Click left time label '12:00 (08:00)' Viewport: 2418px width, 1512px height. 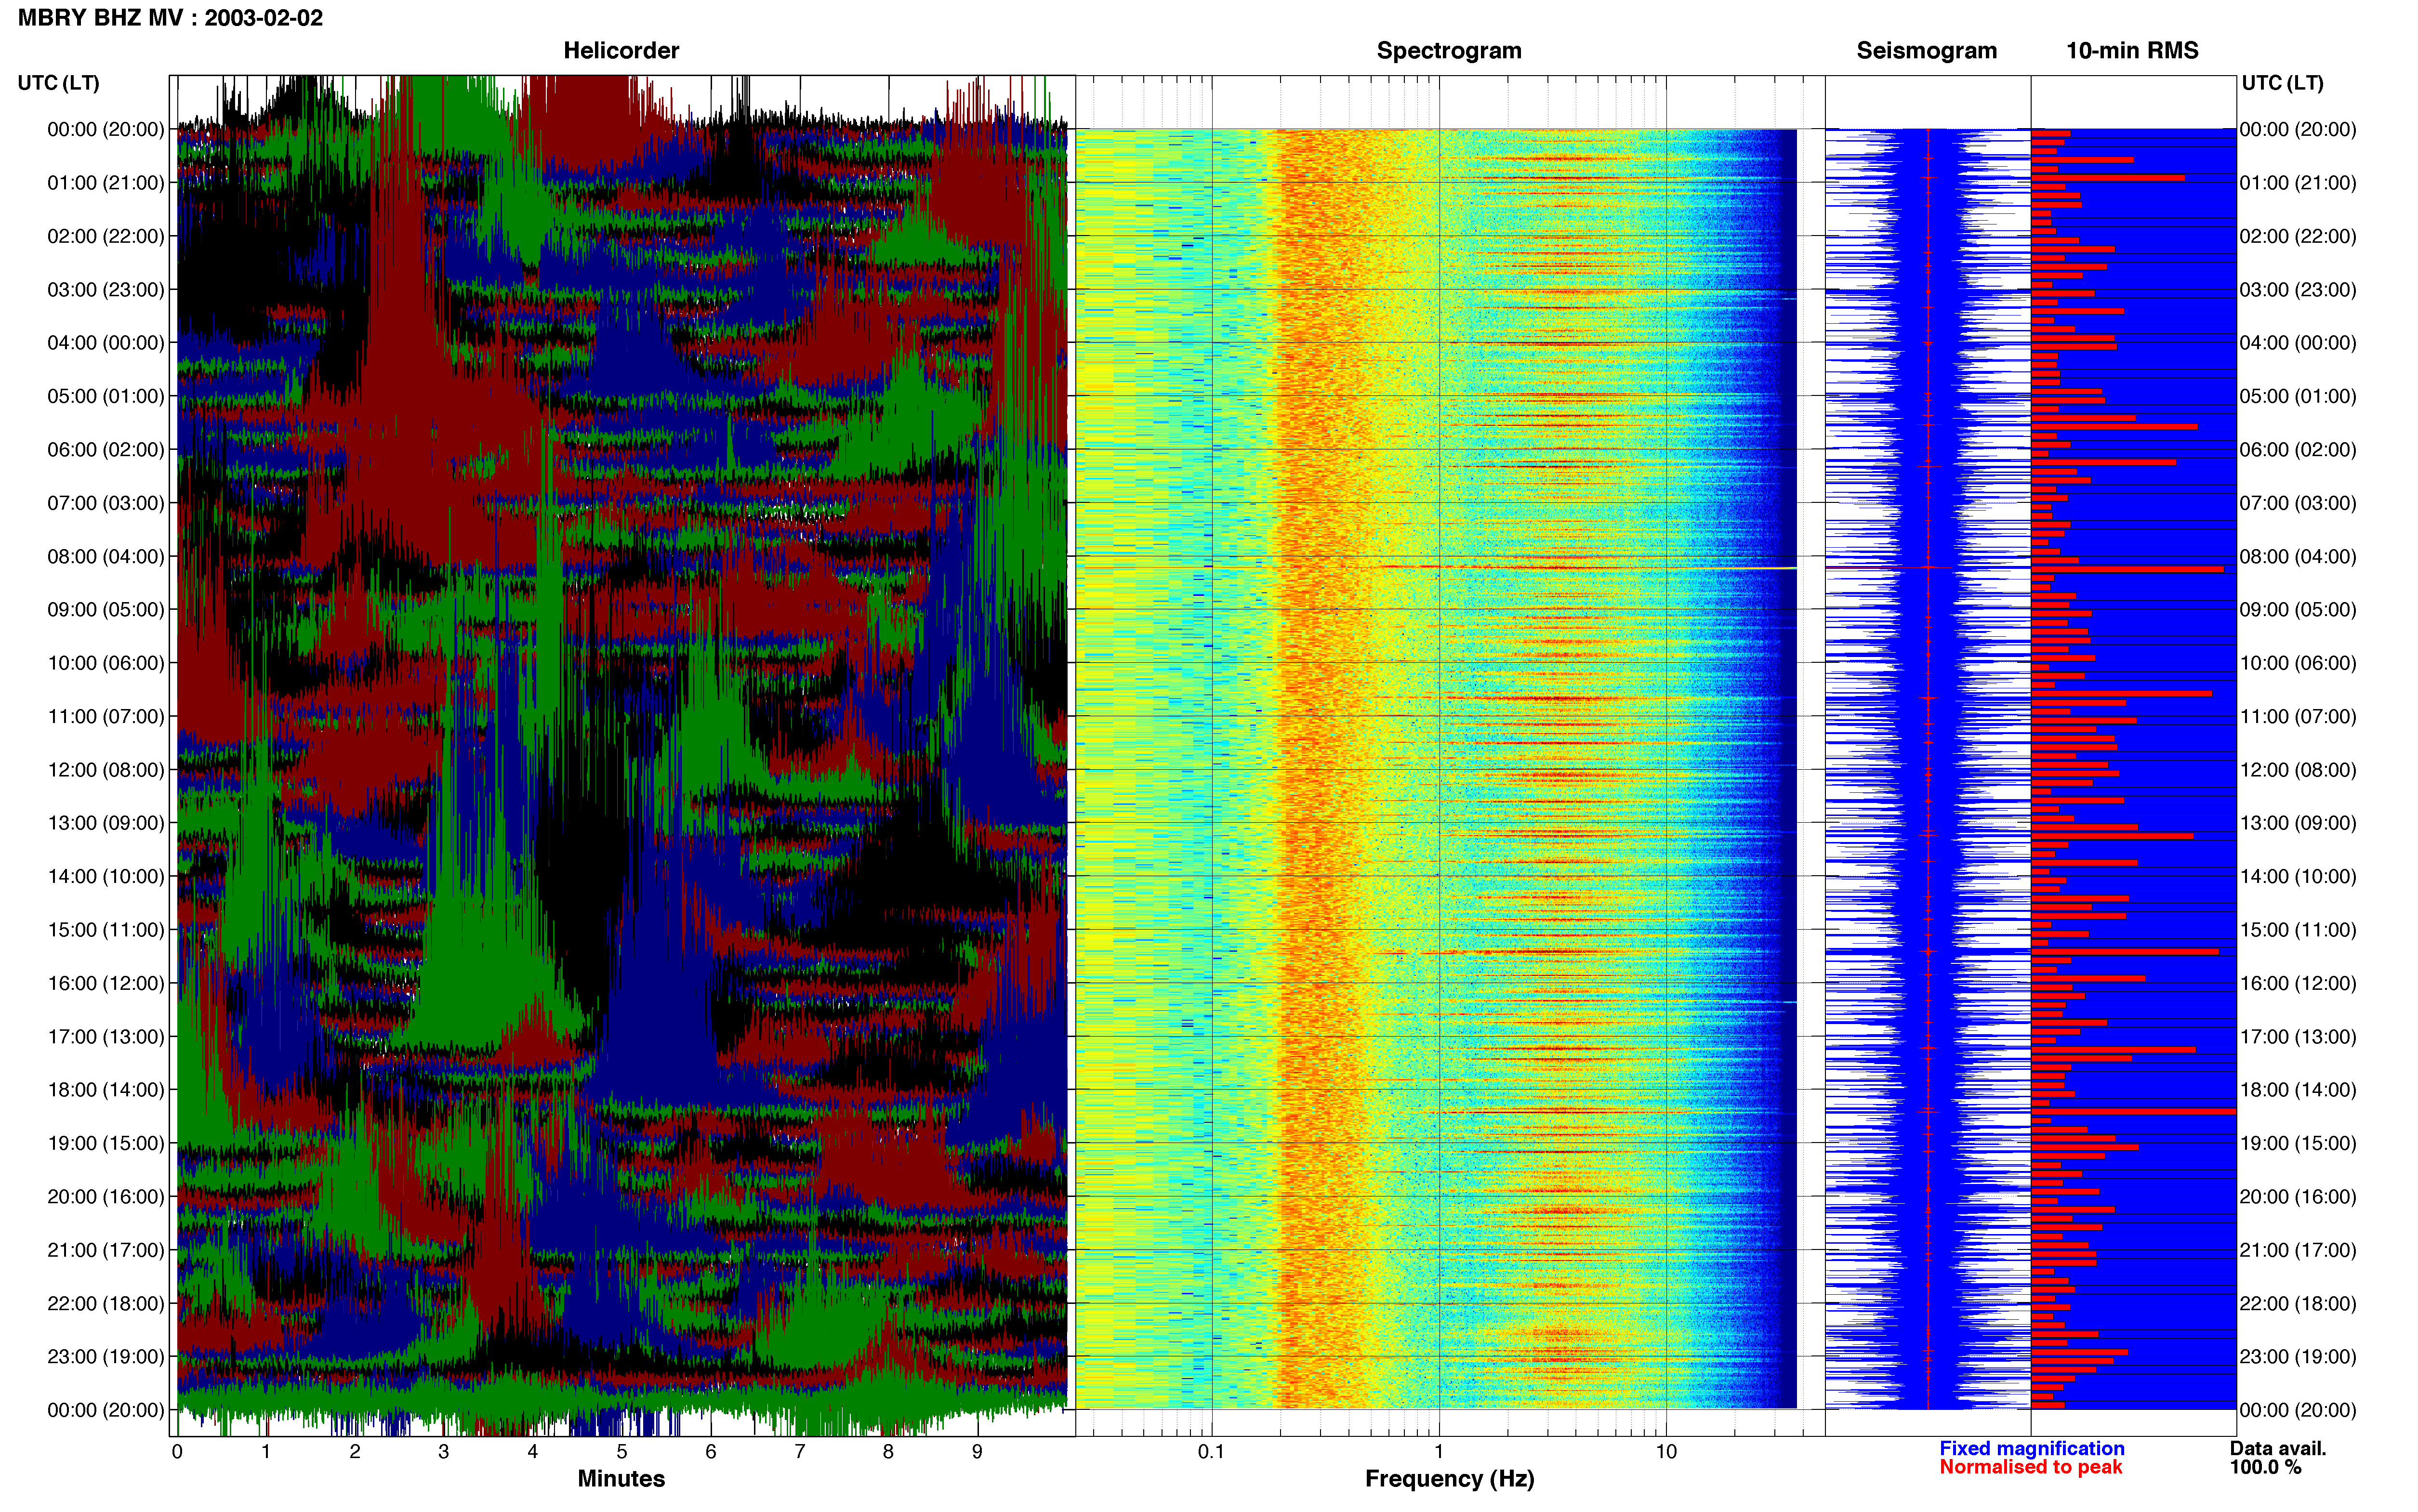[x=106, y=770]
